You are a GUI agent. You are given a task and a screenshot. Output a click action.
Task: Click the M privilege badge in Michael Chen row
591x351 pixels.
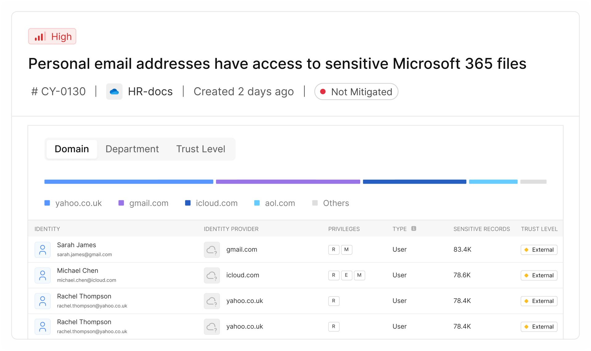point(359,275)
